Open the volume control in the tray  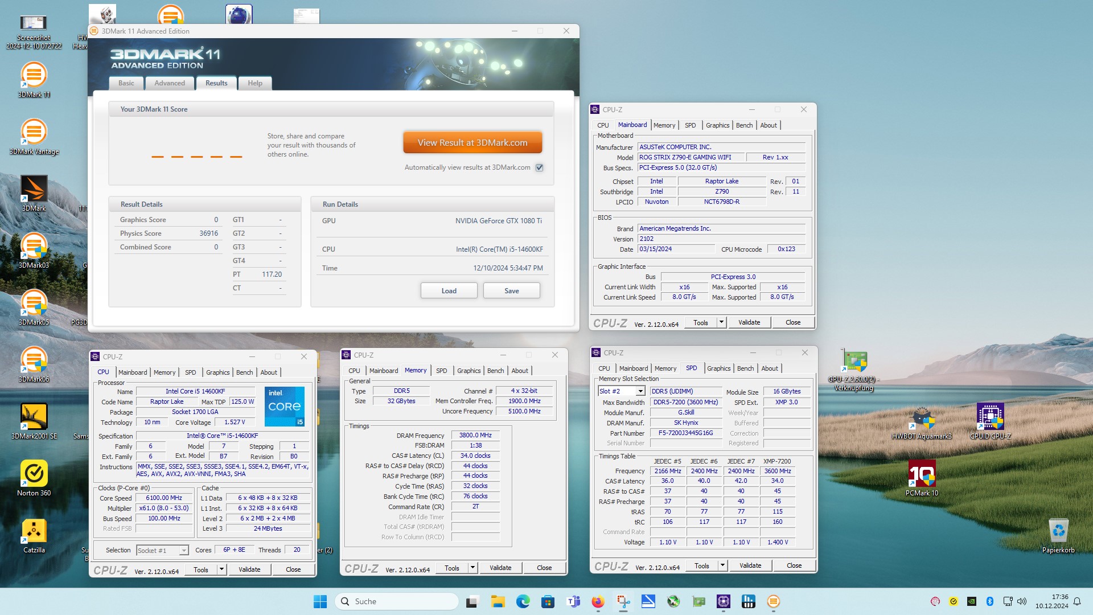(1022, 601)
